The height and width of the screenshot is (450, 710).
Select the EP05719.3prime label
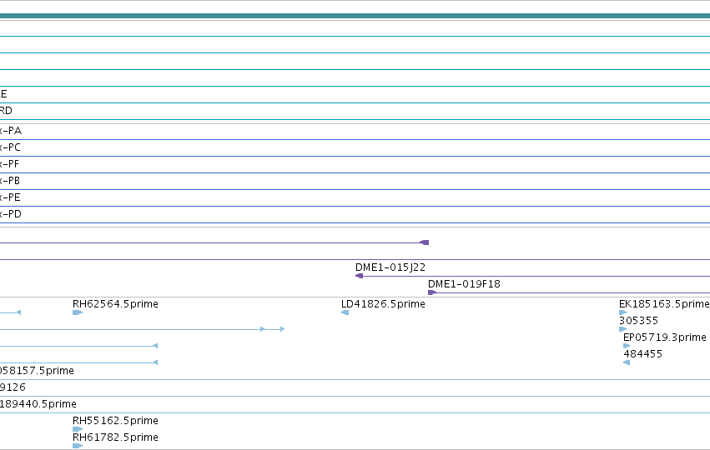665,337
